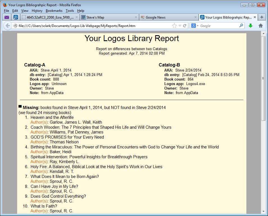This screenshot has height=216, width=268.
Task: Click 'GOD'S PROMISES for Your Every Need'
Action: click(67, 137)
